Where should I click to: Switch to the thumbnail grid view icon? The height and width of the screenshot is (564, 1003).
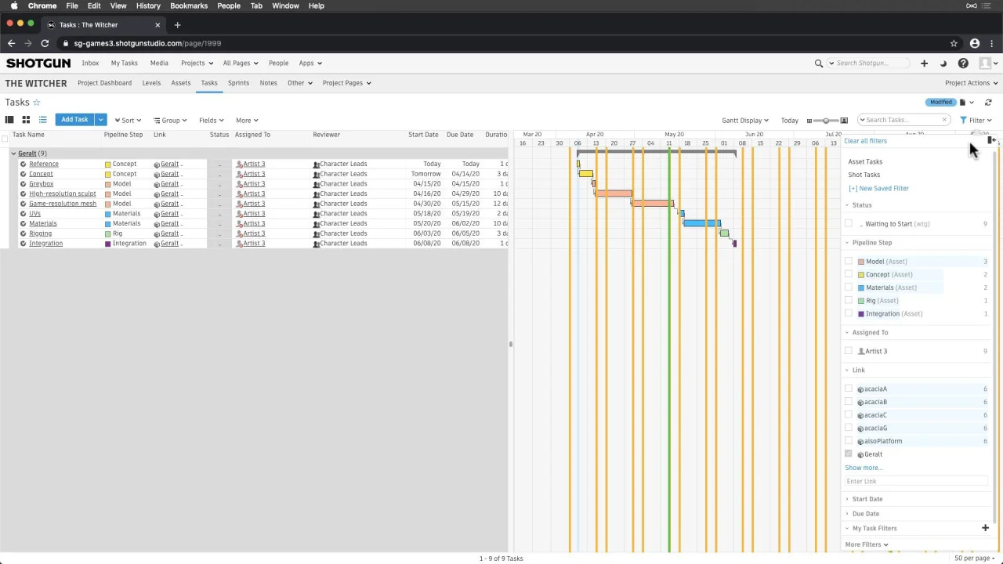[x=26, y=120]
